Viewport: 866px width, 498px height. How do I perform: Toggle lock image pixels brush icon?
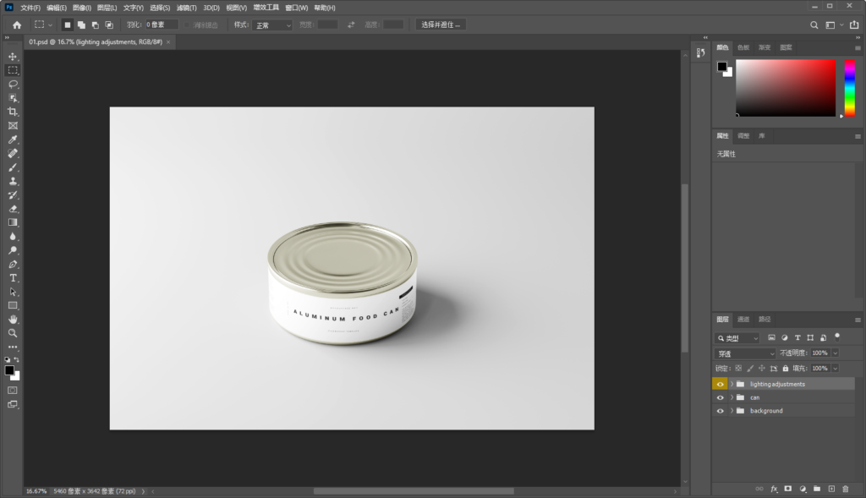750,369
